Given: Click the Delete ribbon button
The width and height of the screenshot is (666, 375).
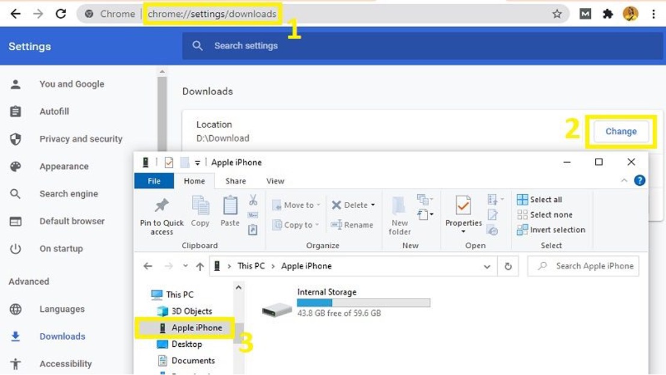Looking at the screenshot, I should point(349,205).
